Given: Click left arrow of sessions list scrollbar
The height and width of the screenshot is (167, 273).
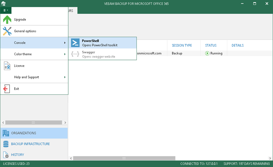Looking at the screenshot, I should (x=71, y=158).
